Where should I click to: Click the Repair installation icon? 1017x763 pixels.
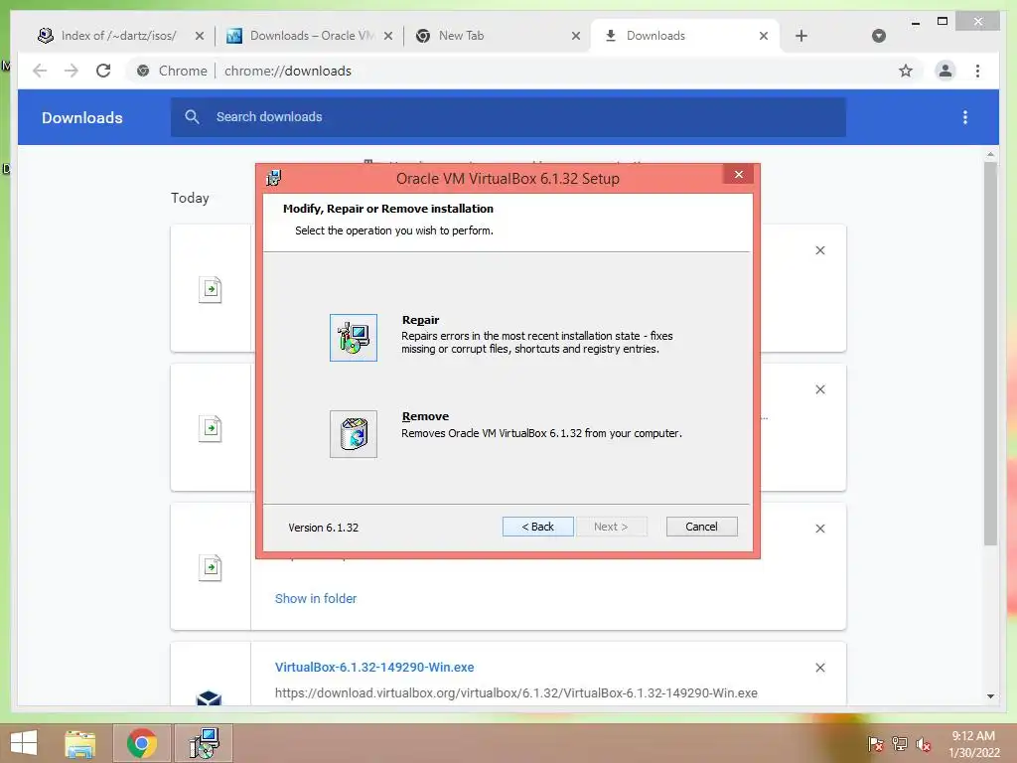[353, 338]
